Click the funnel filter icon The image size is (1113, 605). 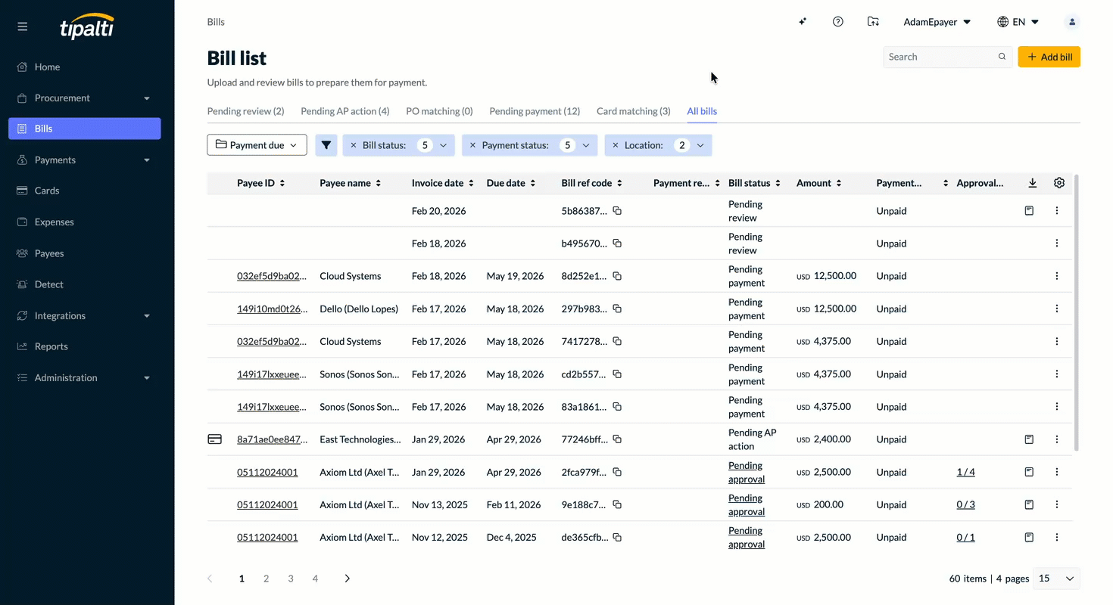[x=326, y=145]
